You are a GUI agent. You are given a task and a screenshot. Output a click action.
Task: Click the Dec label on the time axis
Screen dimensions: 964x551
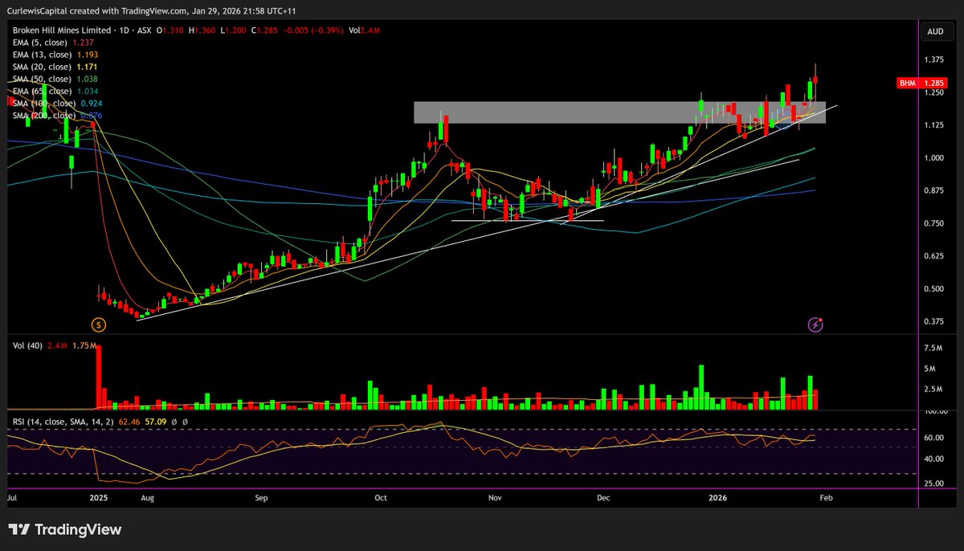click(x=604, y=498)
